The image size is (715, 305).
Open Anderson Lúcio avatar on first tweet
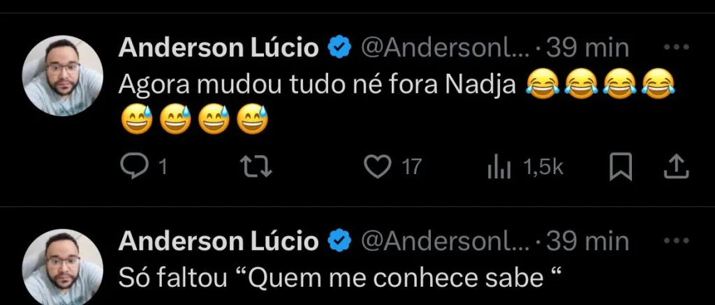point(63,76)
